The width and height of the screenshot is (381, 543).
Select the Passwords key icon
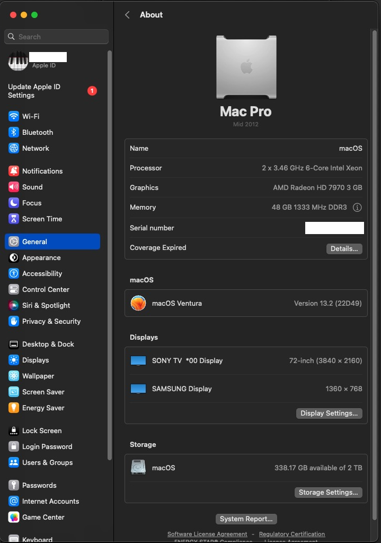coord(13,486)
